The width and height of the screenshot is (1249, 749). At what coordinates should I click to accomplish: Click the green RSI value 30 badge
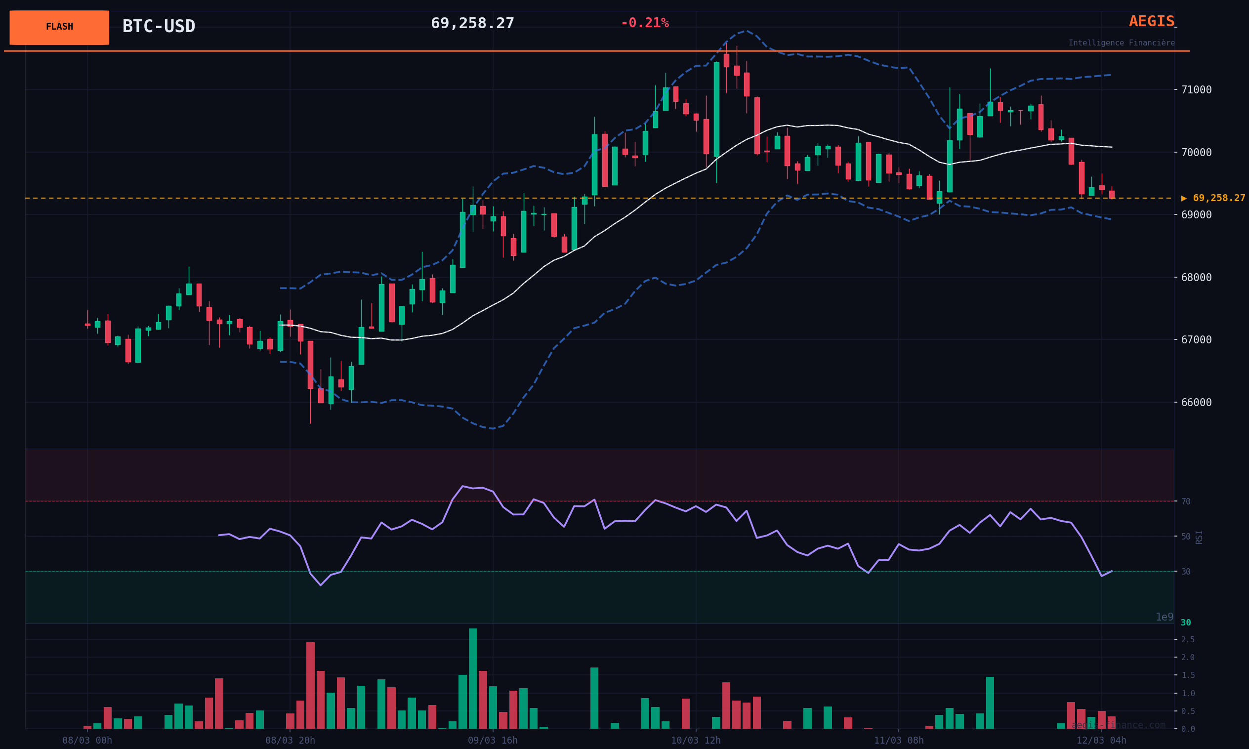[1185, 623]
